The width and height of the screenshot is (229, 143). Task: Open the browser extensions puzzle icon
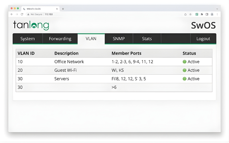point(202,14)
